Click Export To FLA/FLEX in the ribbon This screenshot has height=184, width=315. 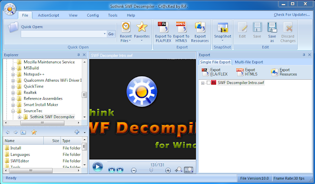point(163,32)
